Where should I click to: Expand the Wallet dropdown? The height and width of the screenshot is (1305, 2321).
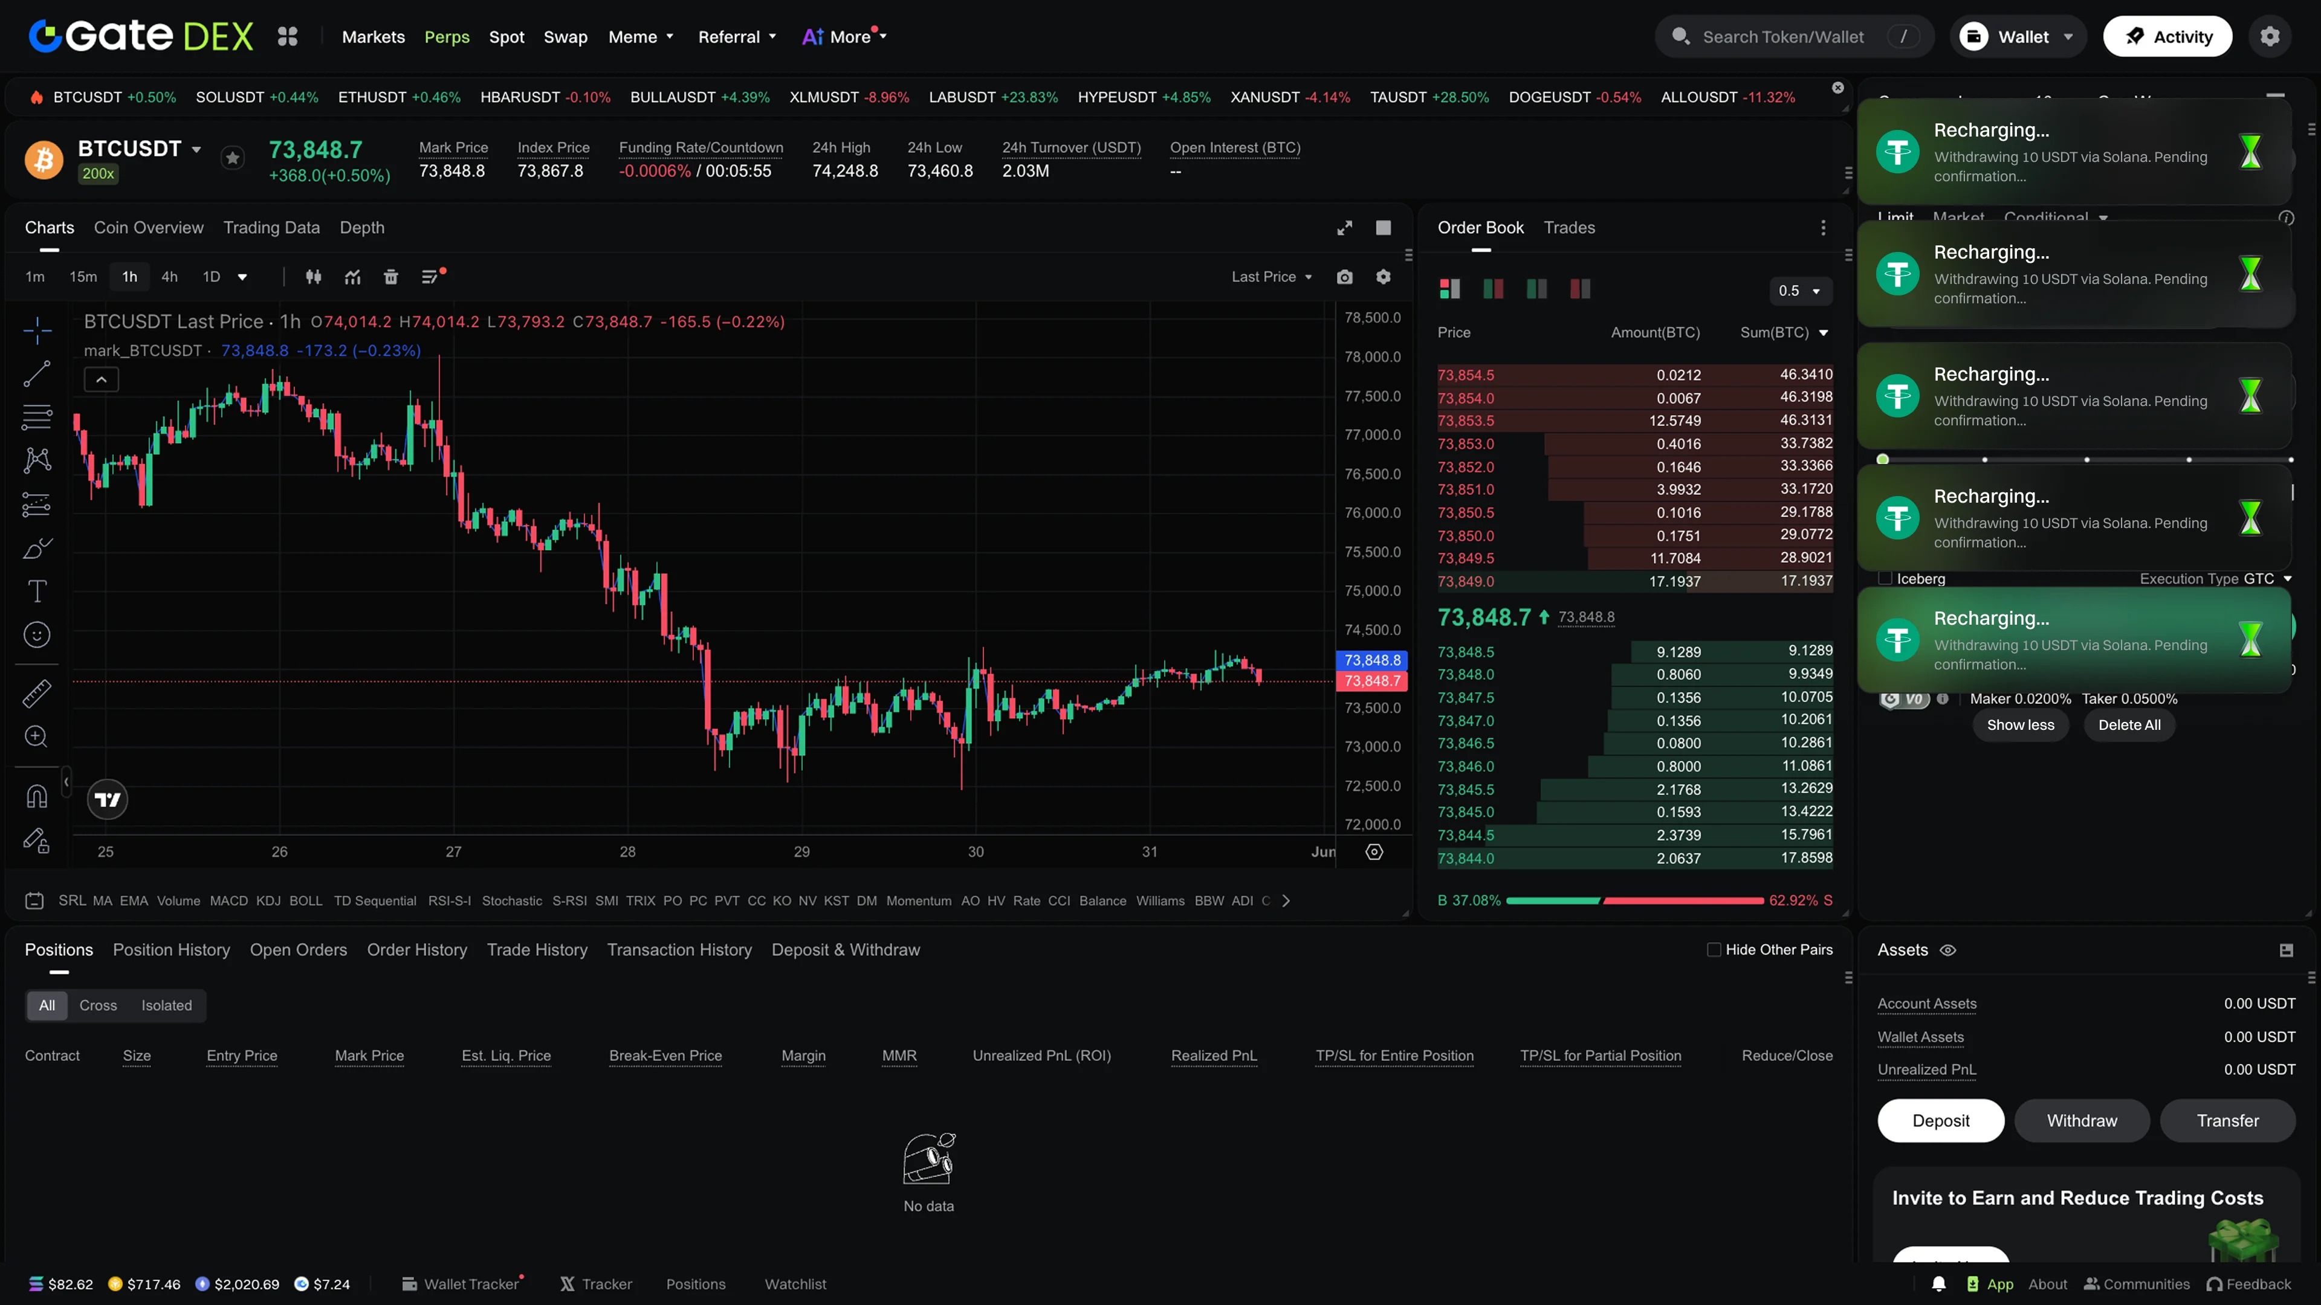[2018, 36]
